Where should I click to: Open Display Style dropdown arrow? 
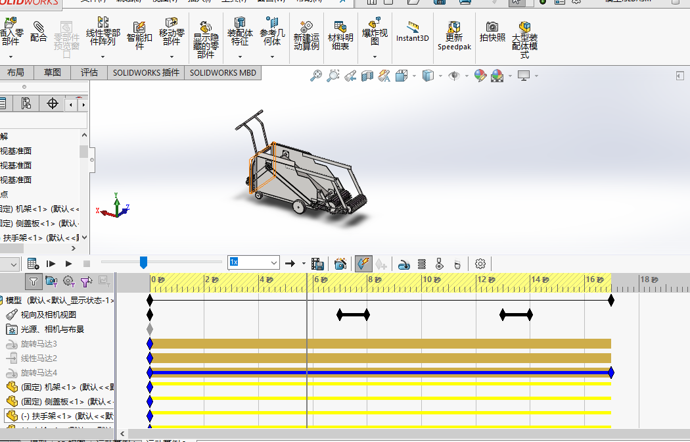440,76
